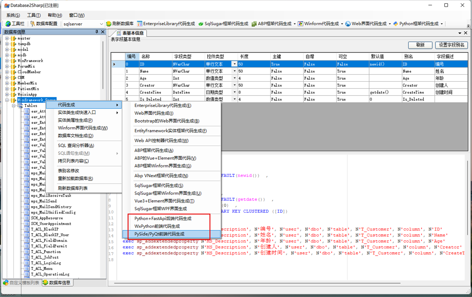
Task: Select EntityFramework实体框架代码生成 entry
Action: coord(172,131)
